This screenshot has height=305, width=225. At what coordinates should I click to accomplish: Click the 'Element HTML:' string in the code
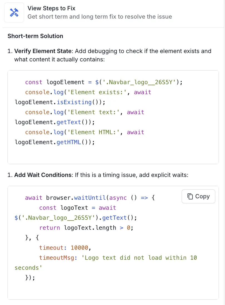click(94, 132)
